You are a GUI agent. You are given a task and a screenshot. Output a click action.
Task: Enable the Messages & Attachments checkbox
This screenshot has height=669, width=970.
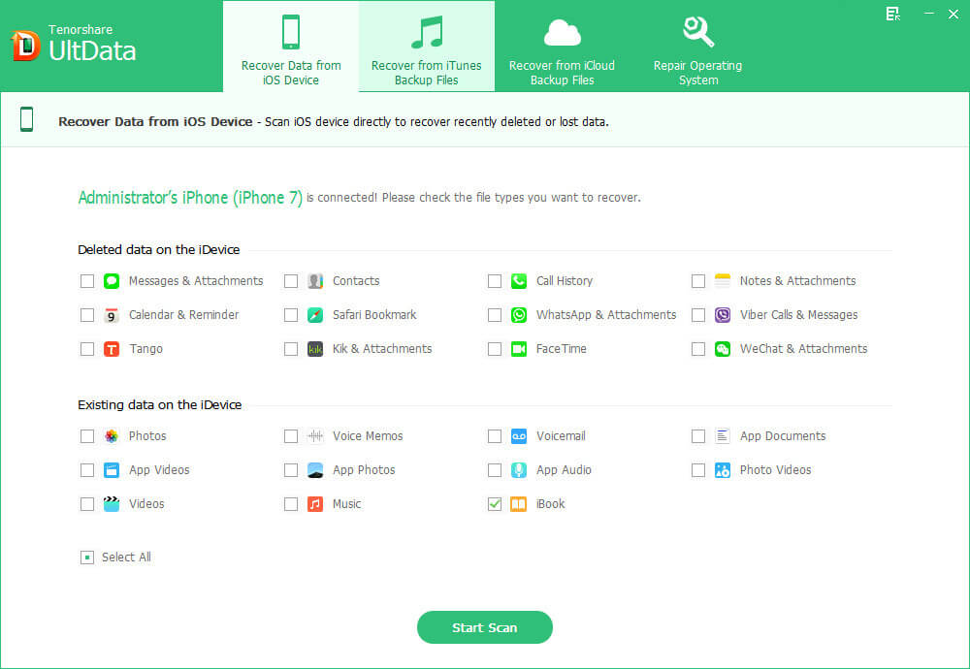click(x=87, y=281)
